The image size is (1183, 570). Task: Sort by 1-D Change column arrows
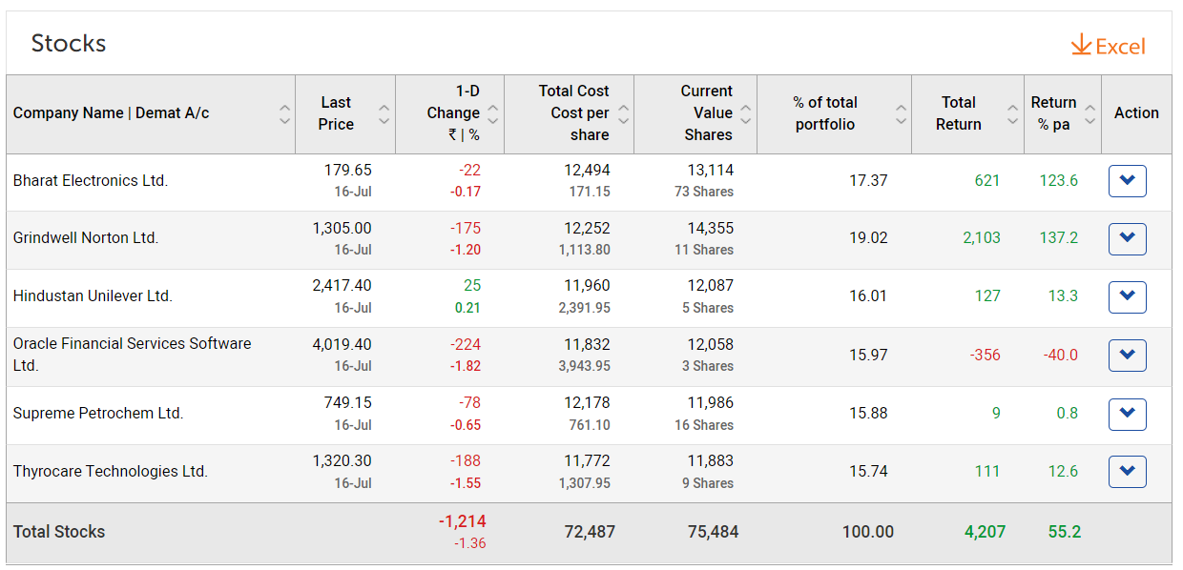493,114
